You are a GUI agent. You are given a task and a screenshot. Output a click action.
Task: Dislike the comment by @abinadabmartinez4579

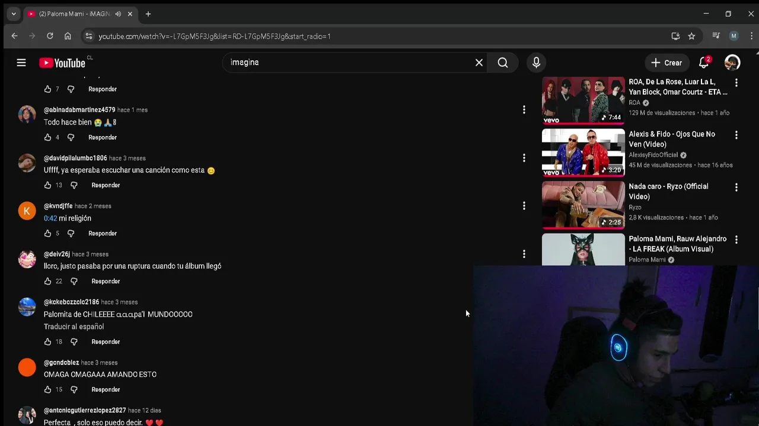[71, 137]
